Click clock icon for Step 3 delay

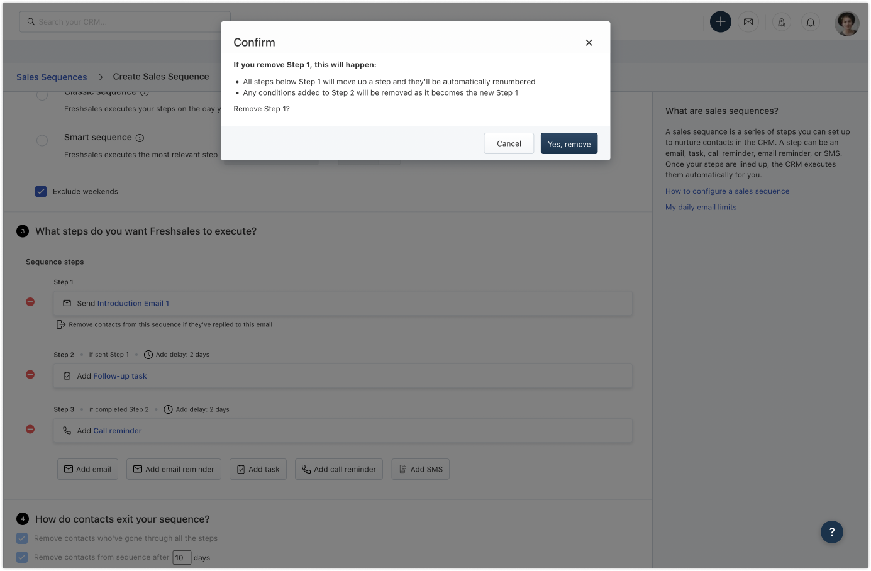pyautogui.click(x=168, y=409)
